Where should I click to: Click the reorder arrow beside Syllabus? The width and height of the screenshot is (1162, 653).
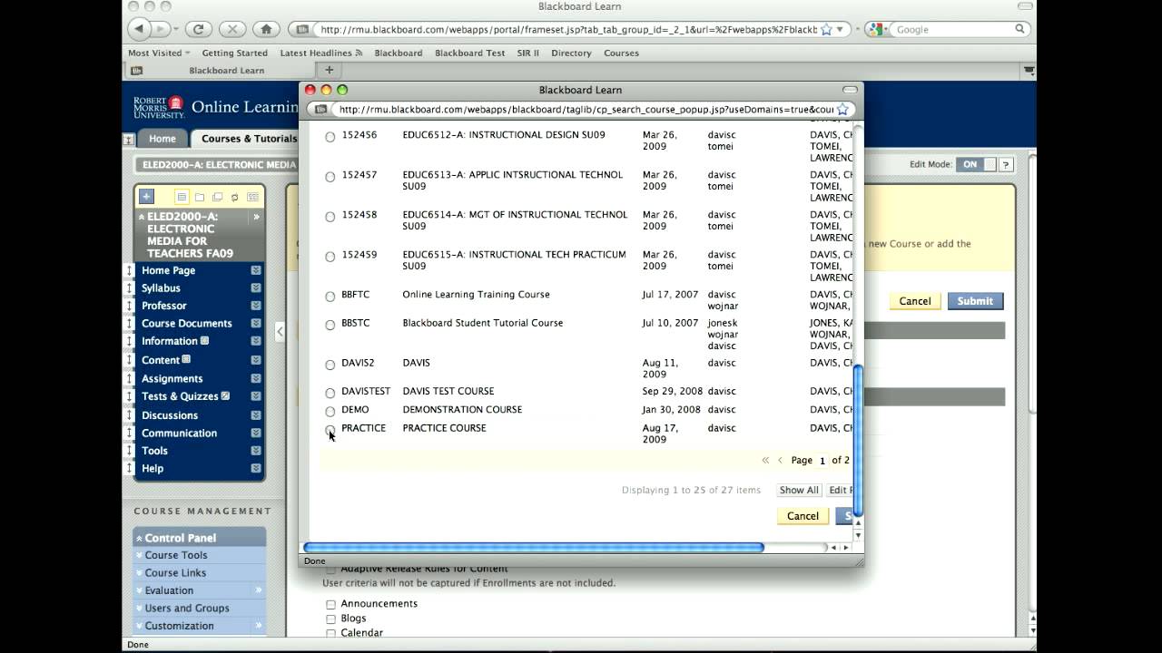pos(130,288)
